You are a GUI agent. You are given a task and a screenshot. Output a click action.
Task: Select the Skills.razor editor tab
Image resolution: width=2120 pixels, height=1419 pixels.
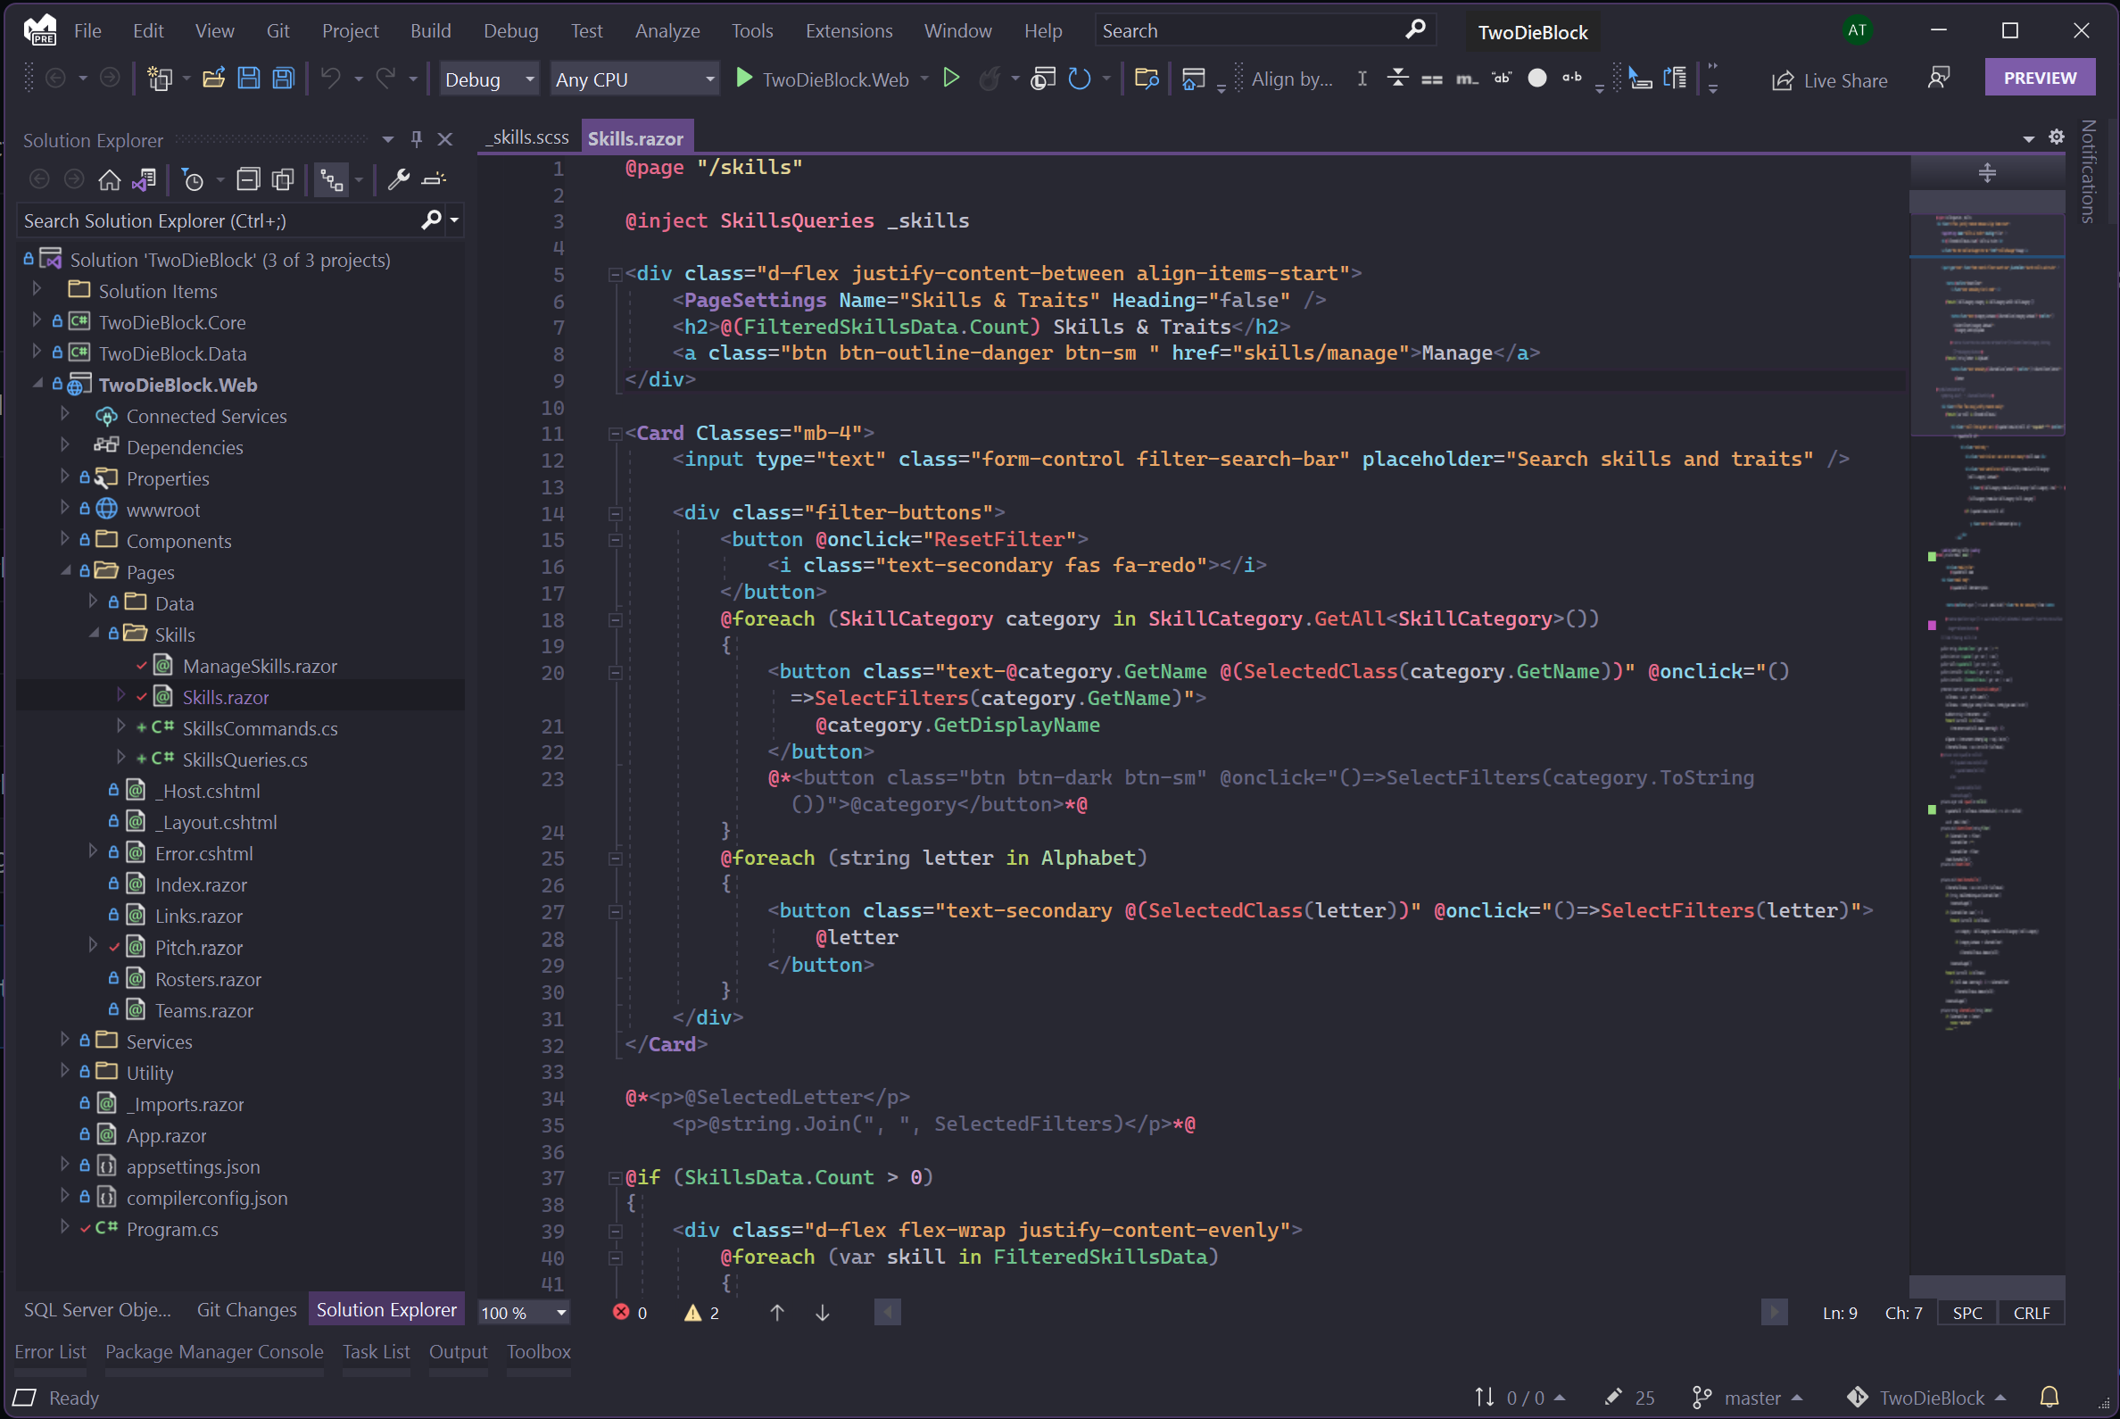pos(635,137)
